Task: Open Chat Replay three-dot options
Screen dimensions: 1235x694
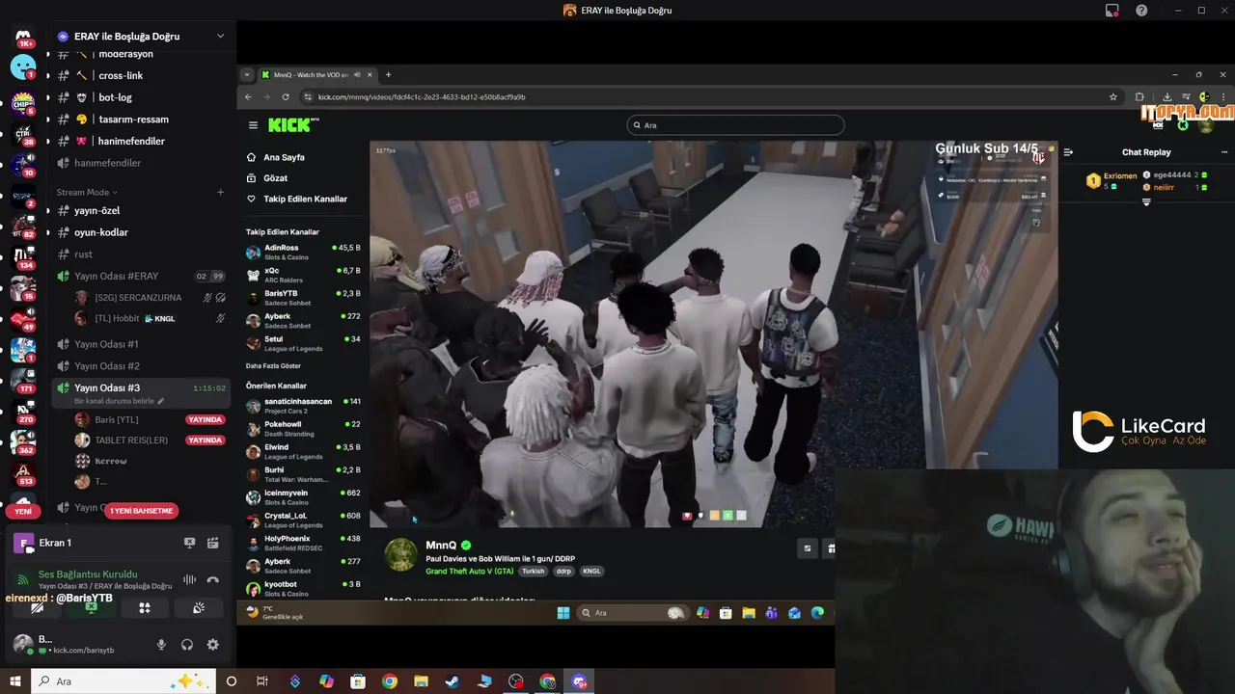Action: coord(1224,152)
